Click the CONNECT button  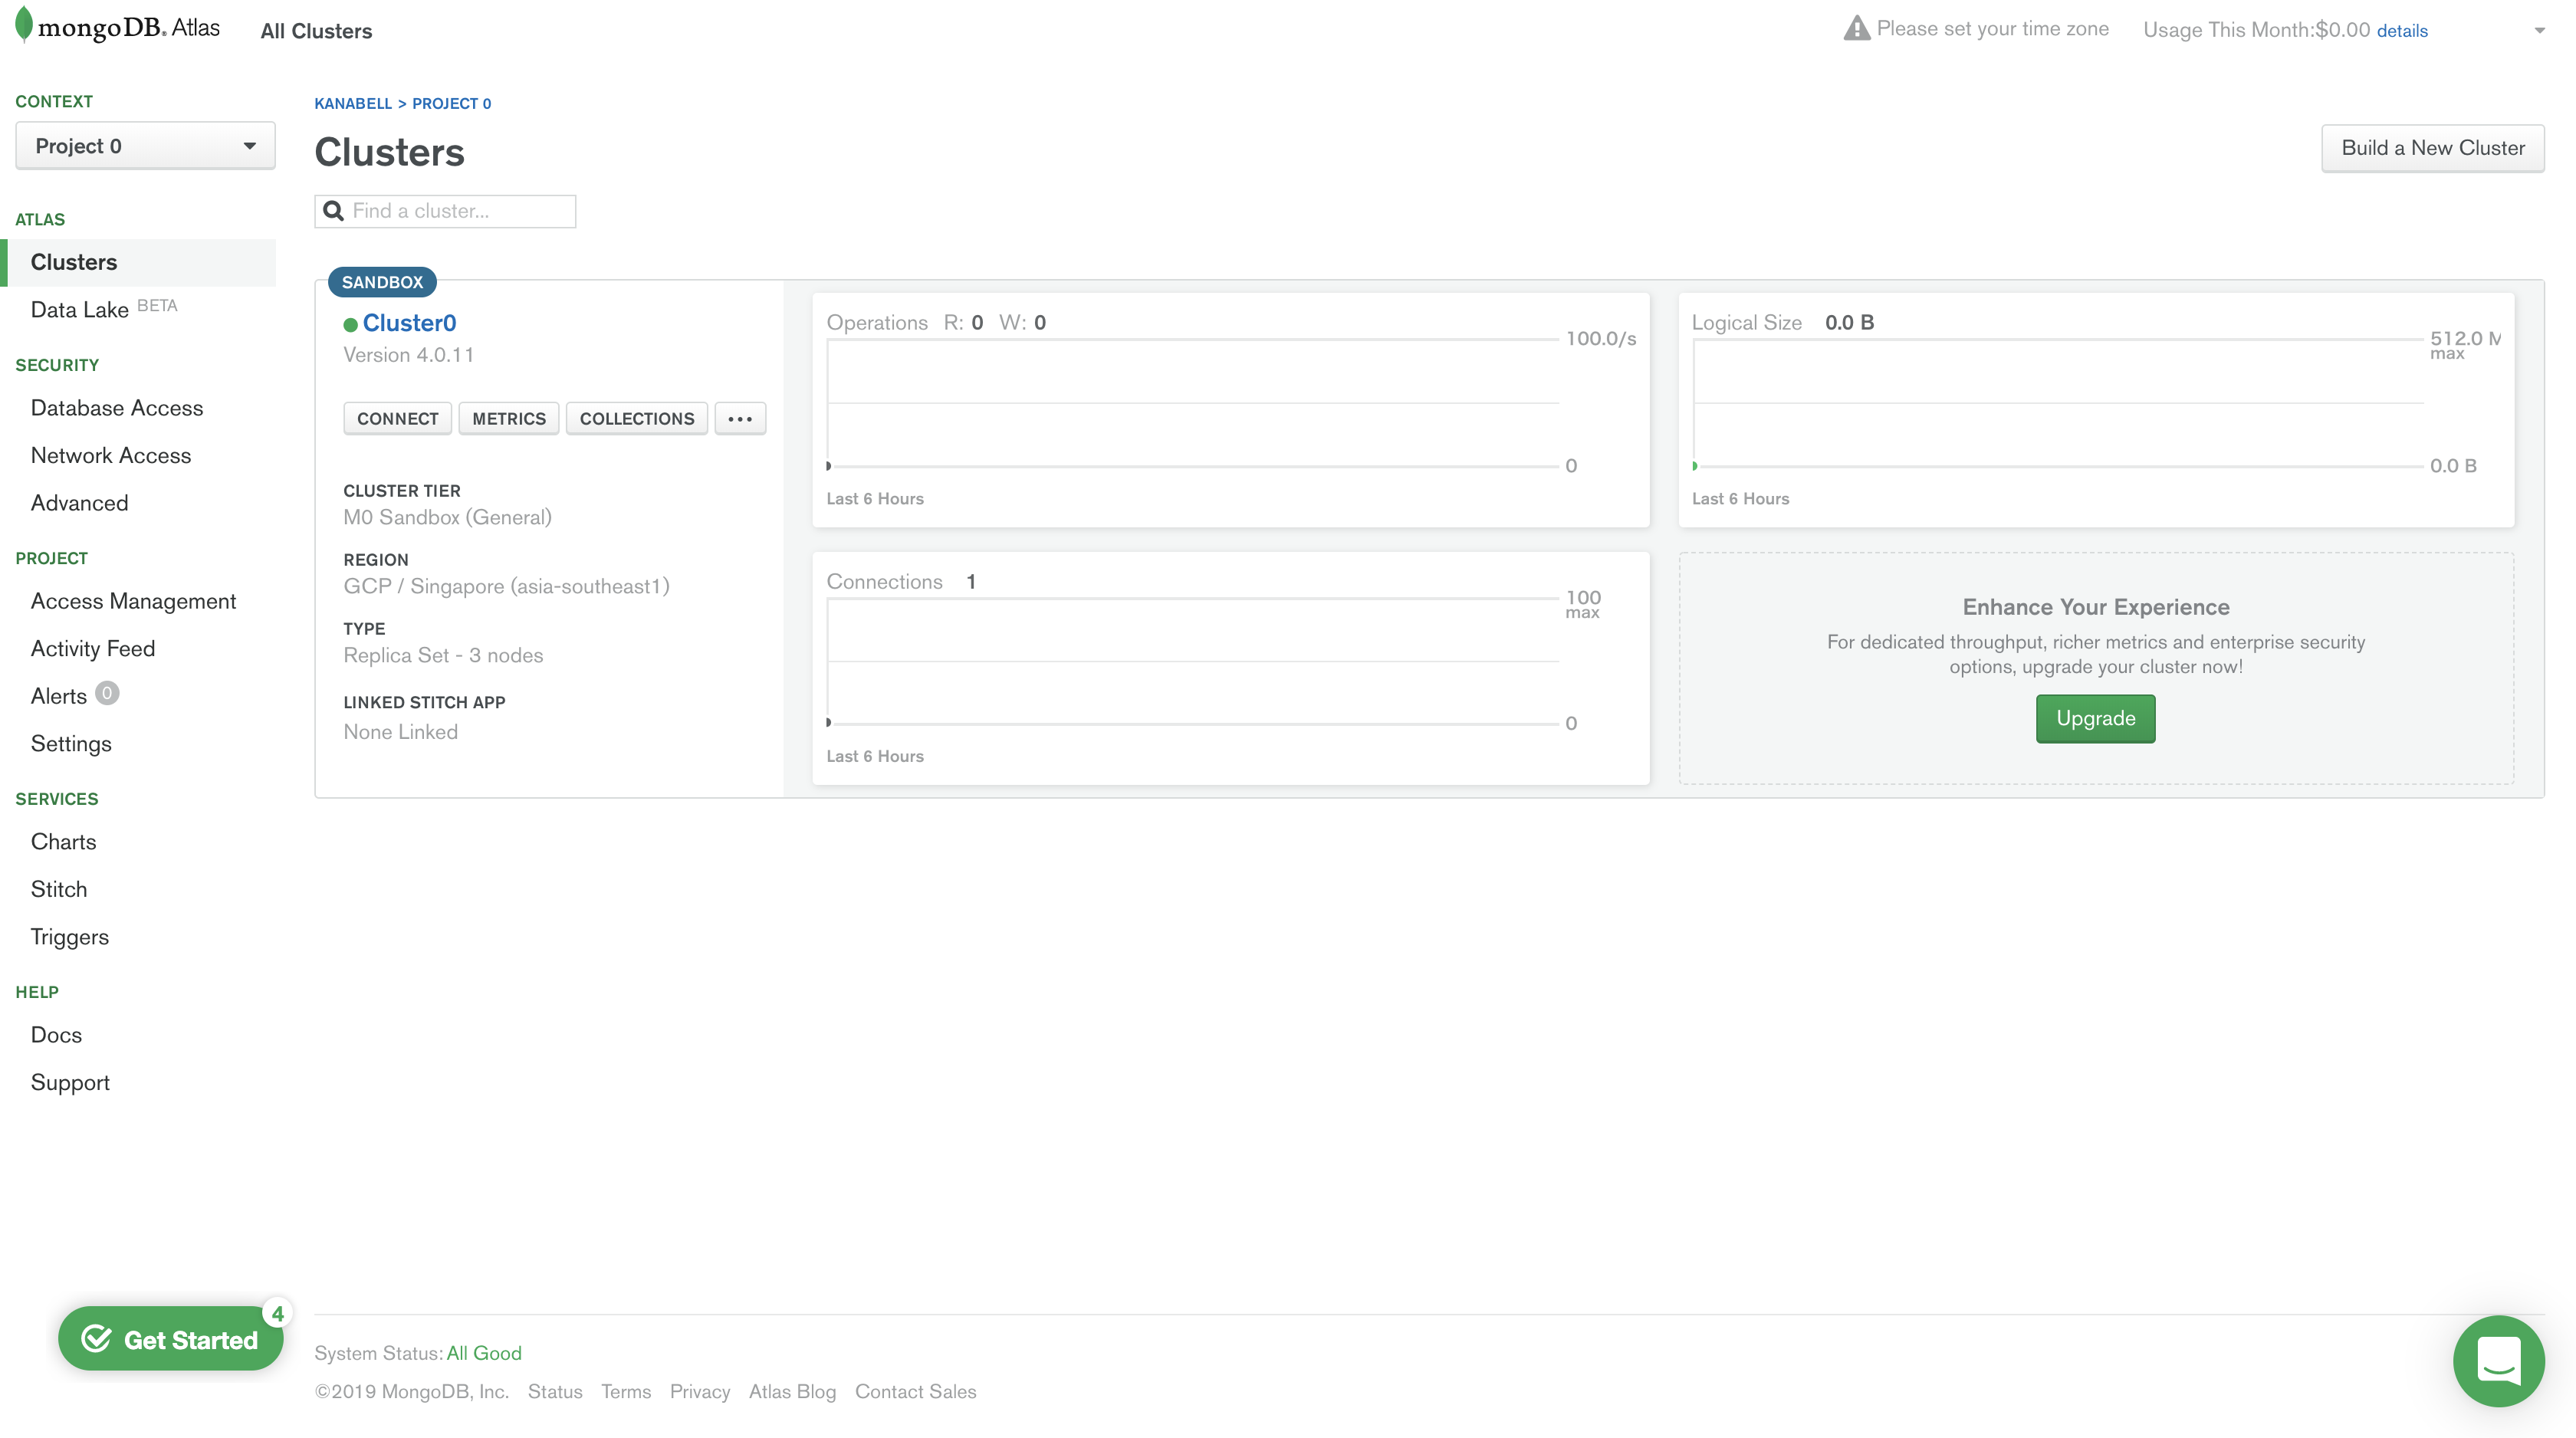coord(397,418)
